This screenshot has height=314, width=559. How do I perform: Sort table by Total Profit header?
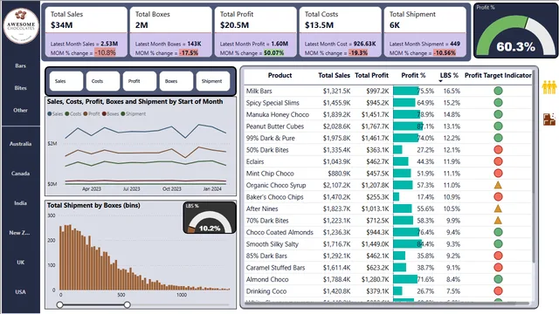pos(371,76)
